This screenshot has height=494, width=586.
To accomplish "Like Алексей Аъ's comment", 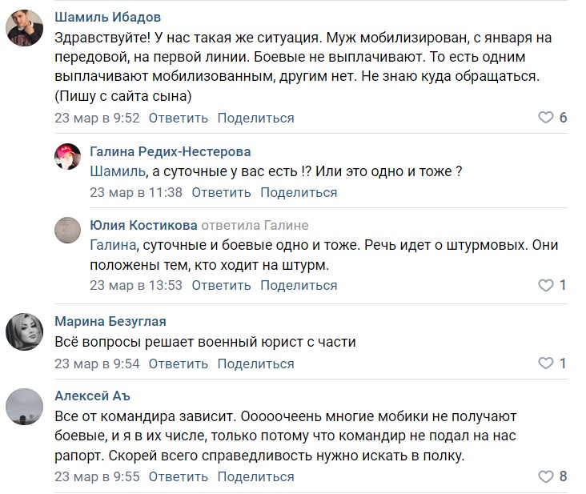I will (545, 476).
